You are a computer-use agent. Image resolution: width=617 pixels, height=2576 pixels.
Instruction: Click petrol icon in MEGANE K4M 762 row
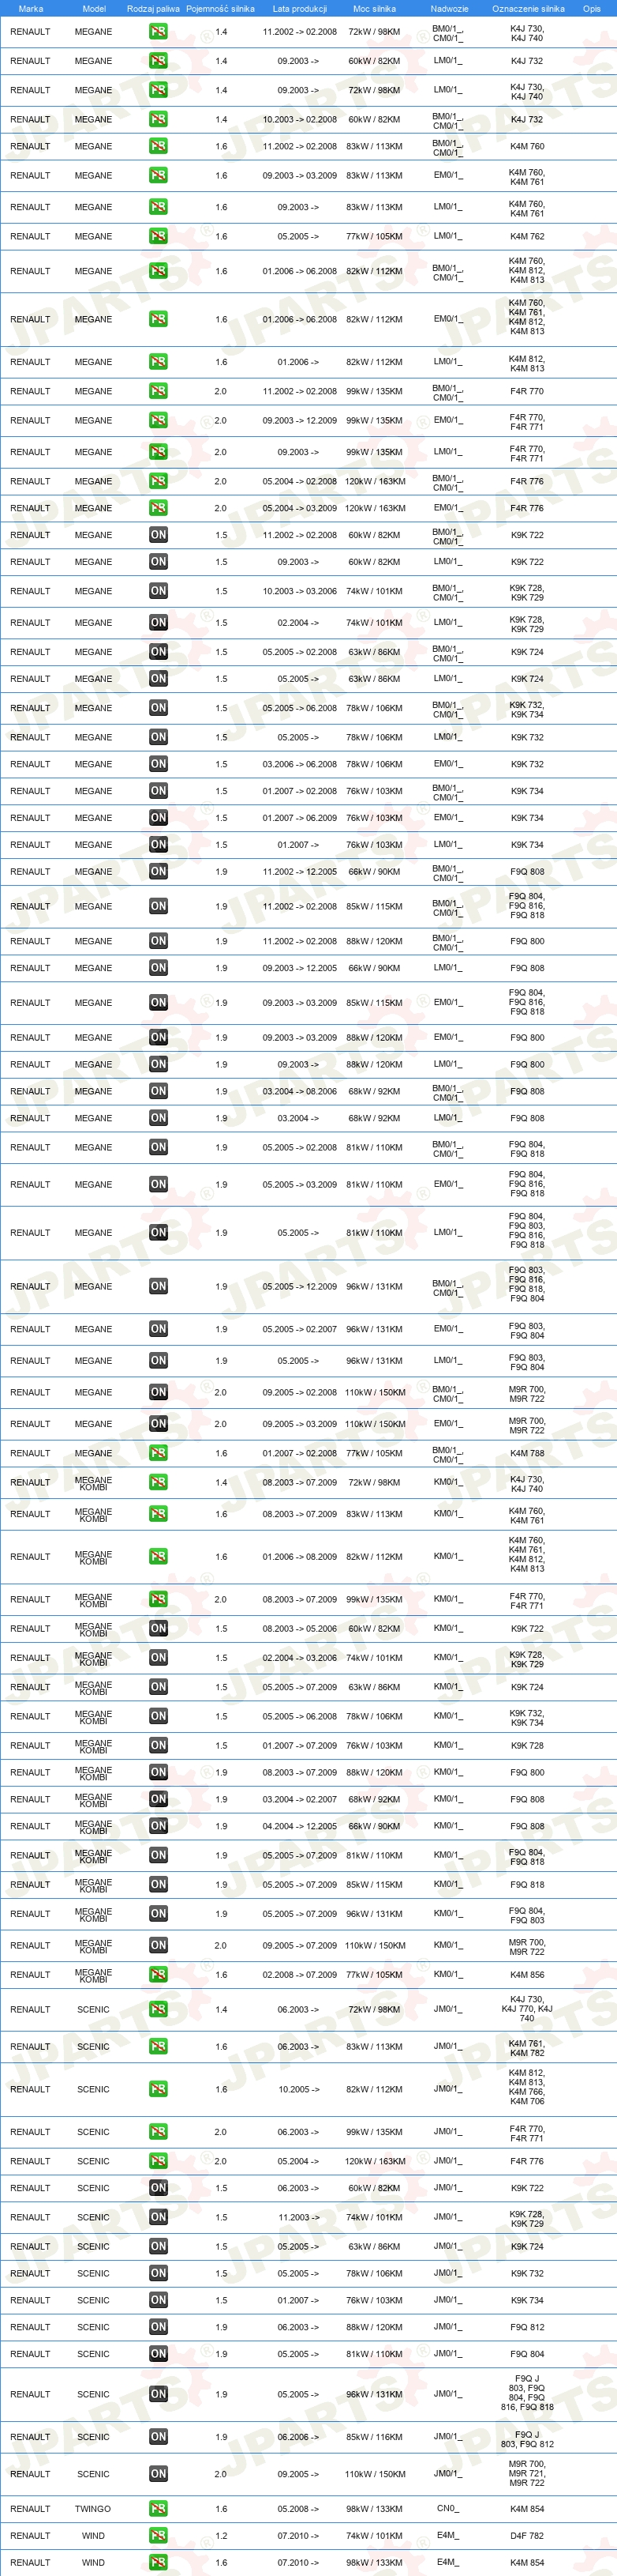[158, 236]
